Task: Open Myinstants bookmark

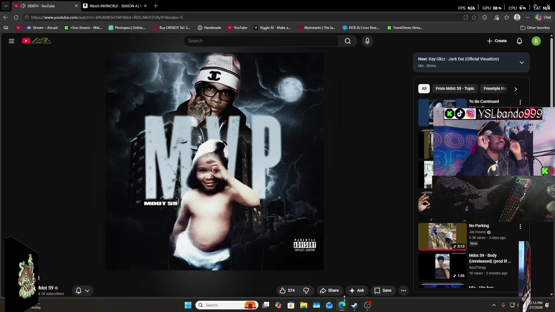Action: click(x=317, y=28)
